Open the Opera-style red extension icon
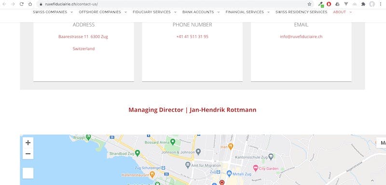 [329, 4]
